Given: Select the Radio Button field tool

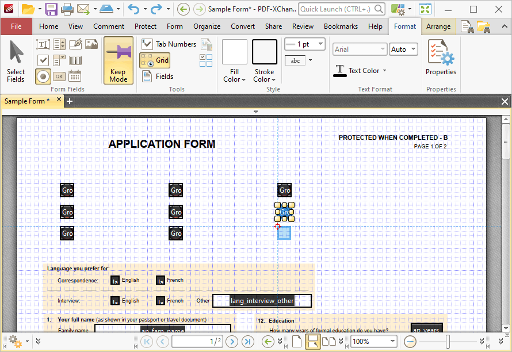Looking at the screenshot, I should pyautogui.click(x=43, y=76).
